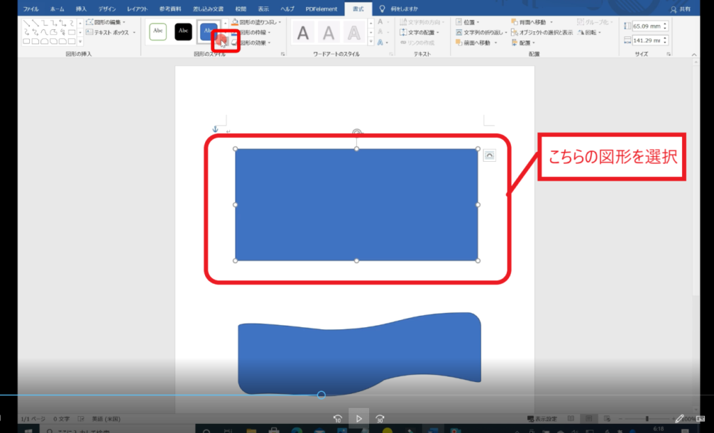Expand the 回転 rotate dropdown
Screen dimensions: 714x433
pyautogui.click(x=598, y=32)
